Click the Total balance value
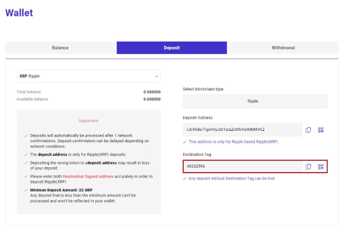Viewport: 350px width, 234px height. (x=152, y=92)
